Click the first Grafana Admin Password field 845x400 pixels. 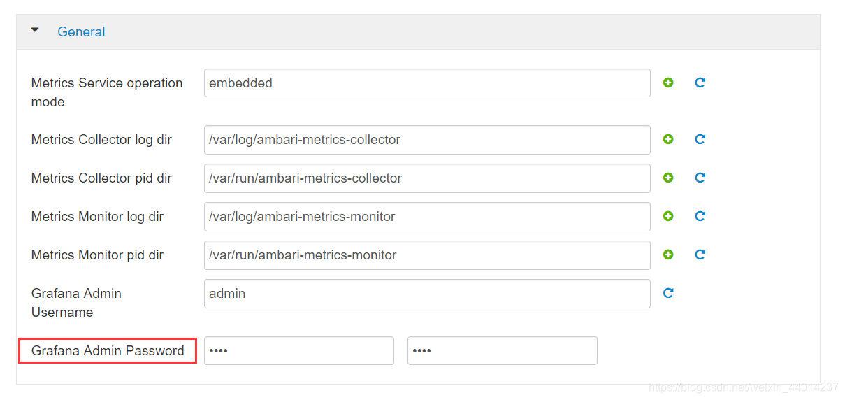pos(299,350)
